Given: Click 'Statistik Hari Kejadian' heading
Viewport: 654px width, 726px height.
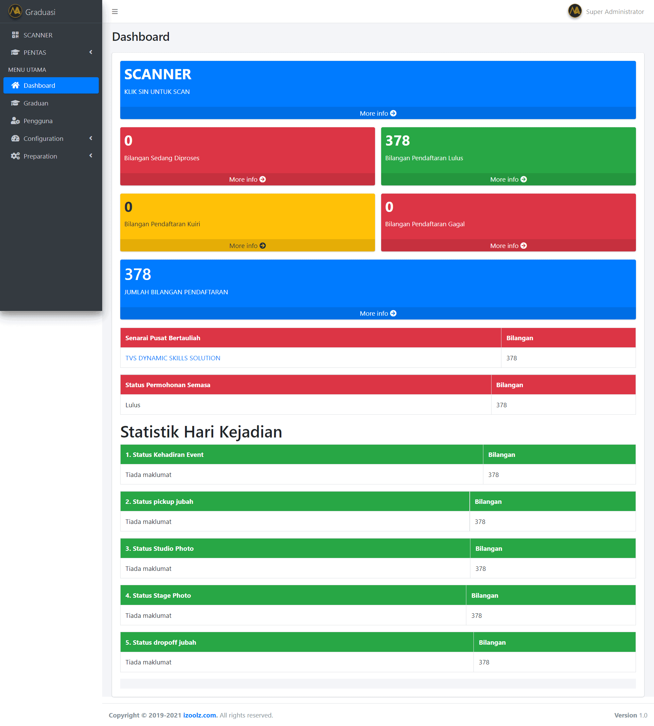Looking at the screenshot, I should (x=201, y=432).
